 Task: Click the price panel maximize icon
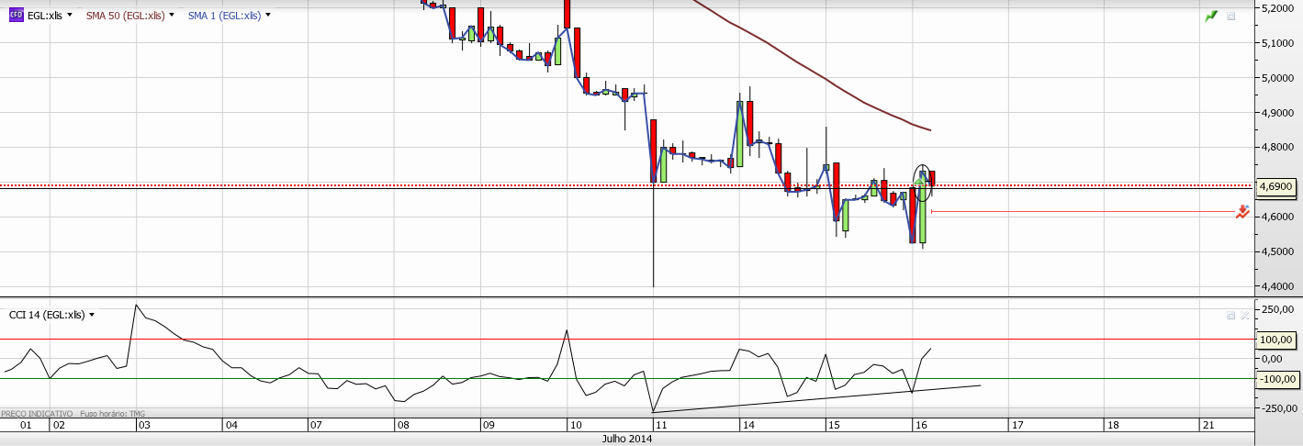[1231, 16]
